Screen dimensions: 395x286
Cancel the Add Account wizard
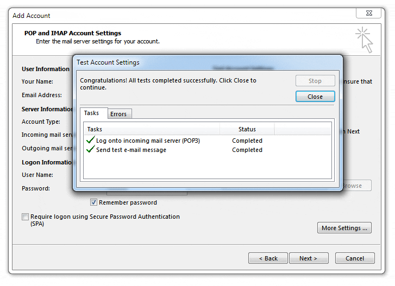(x=355, y=258)
